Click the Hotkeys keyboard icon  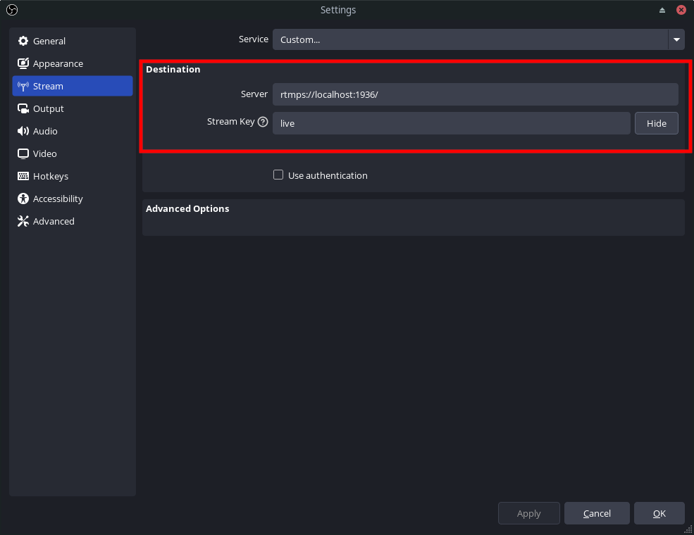(x=23, y=176)
